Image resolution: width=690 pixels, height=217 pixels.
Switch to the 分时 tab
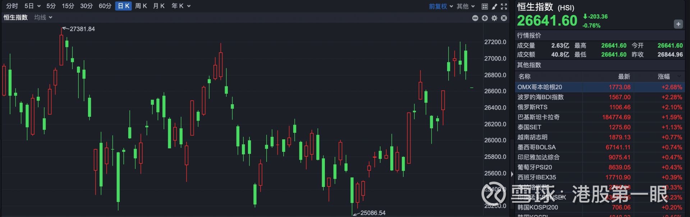click(x=12, y=6)
